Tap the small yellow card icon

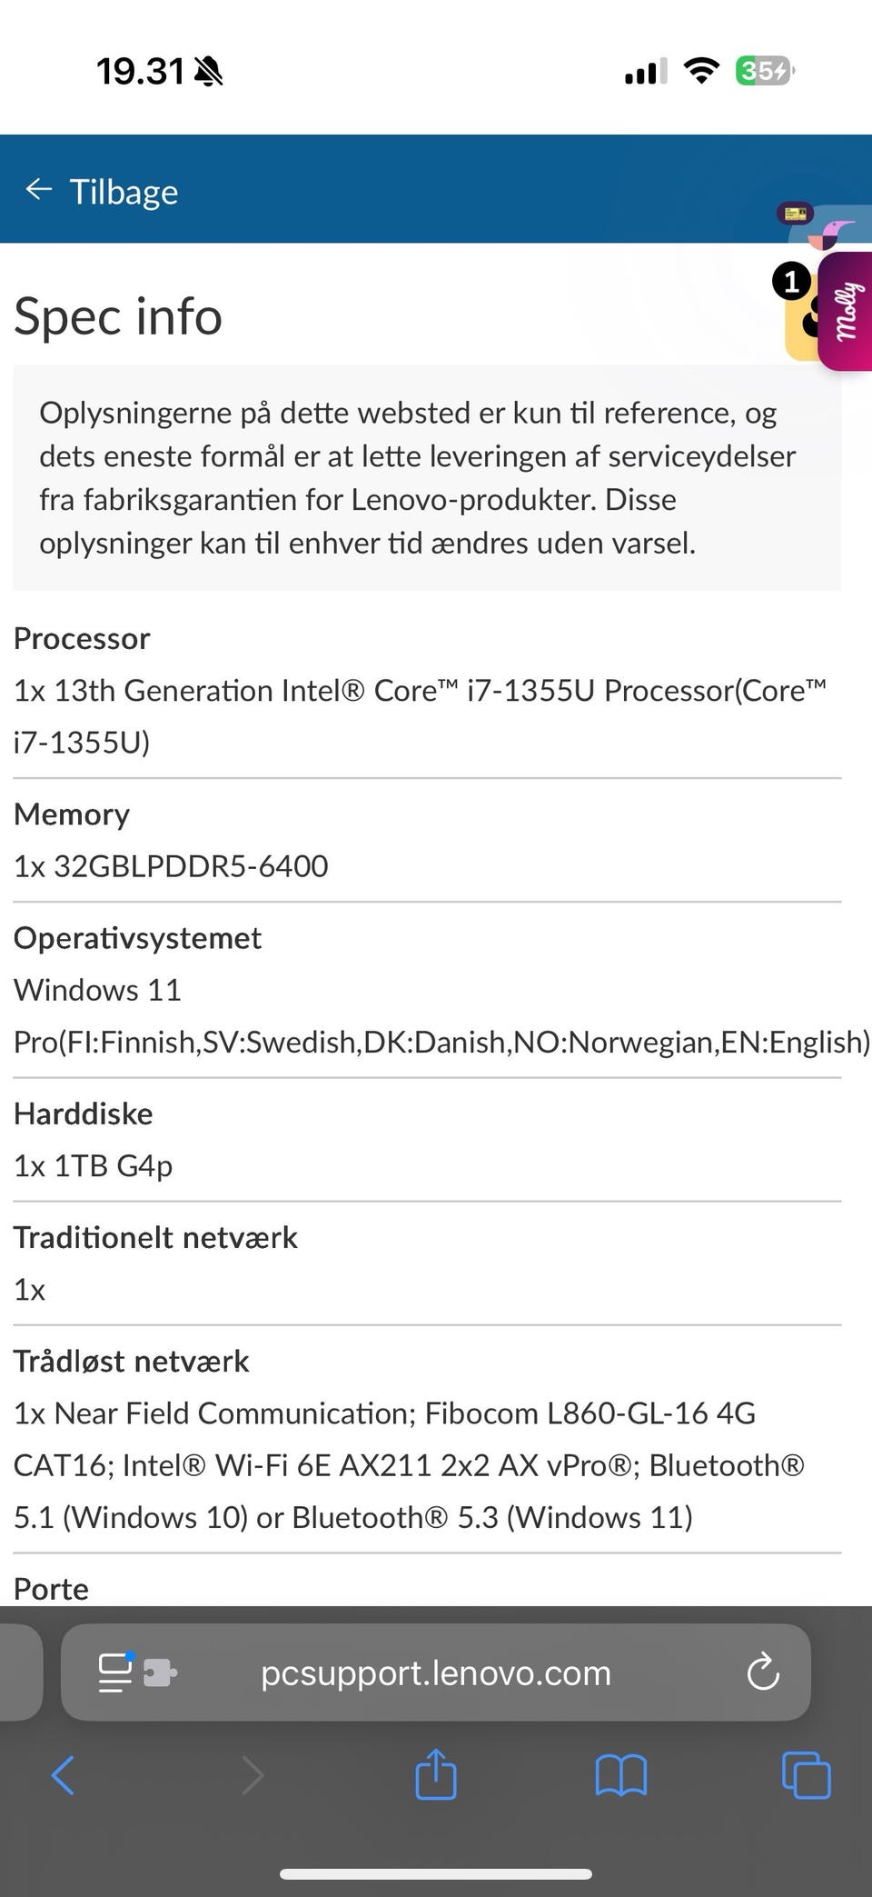pyautogui.click(x=795, y=214)
